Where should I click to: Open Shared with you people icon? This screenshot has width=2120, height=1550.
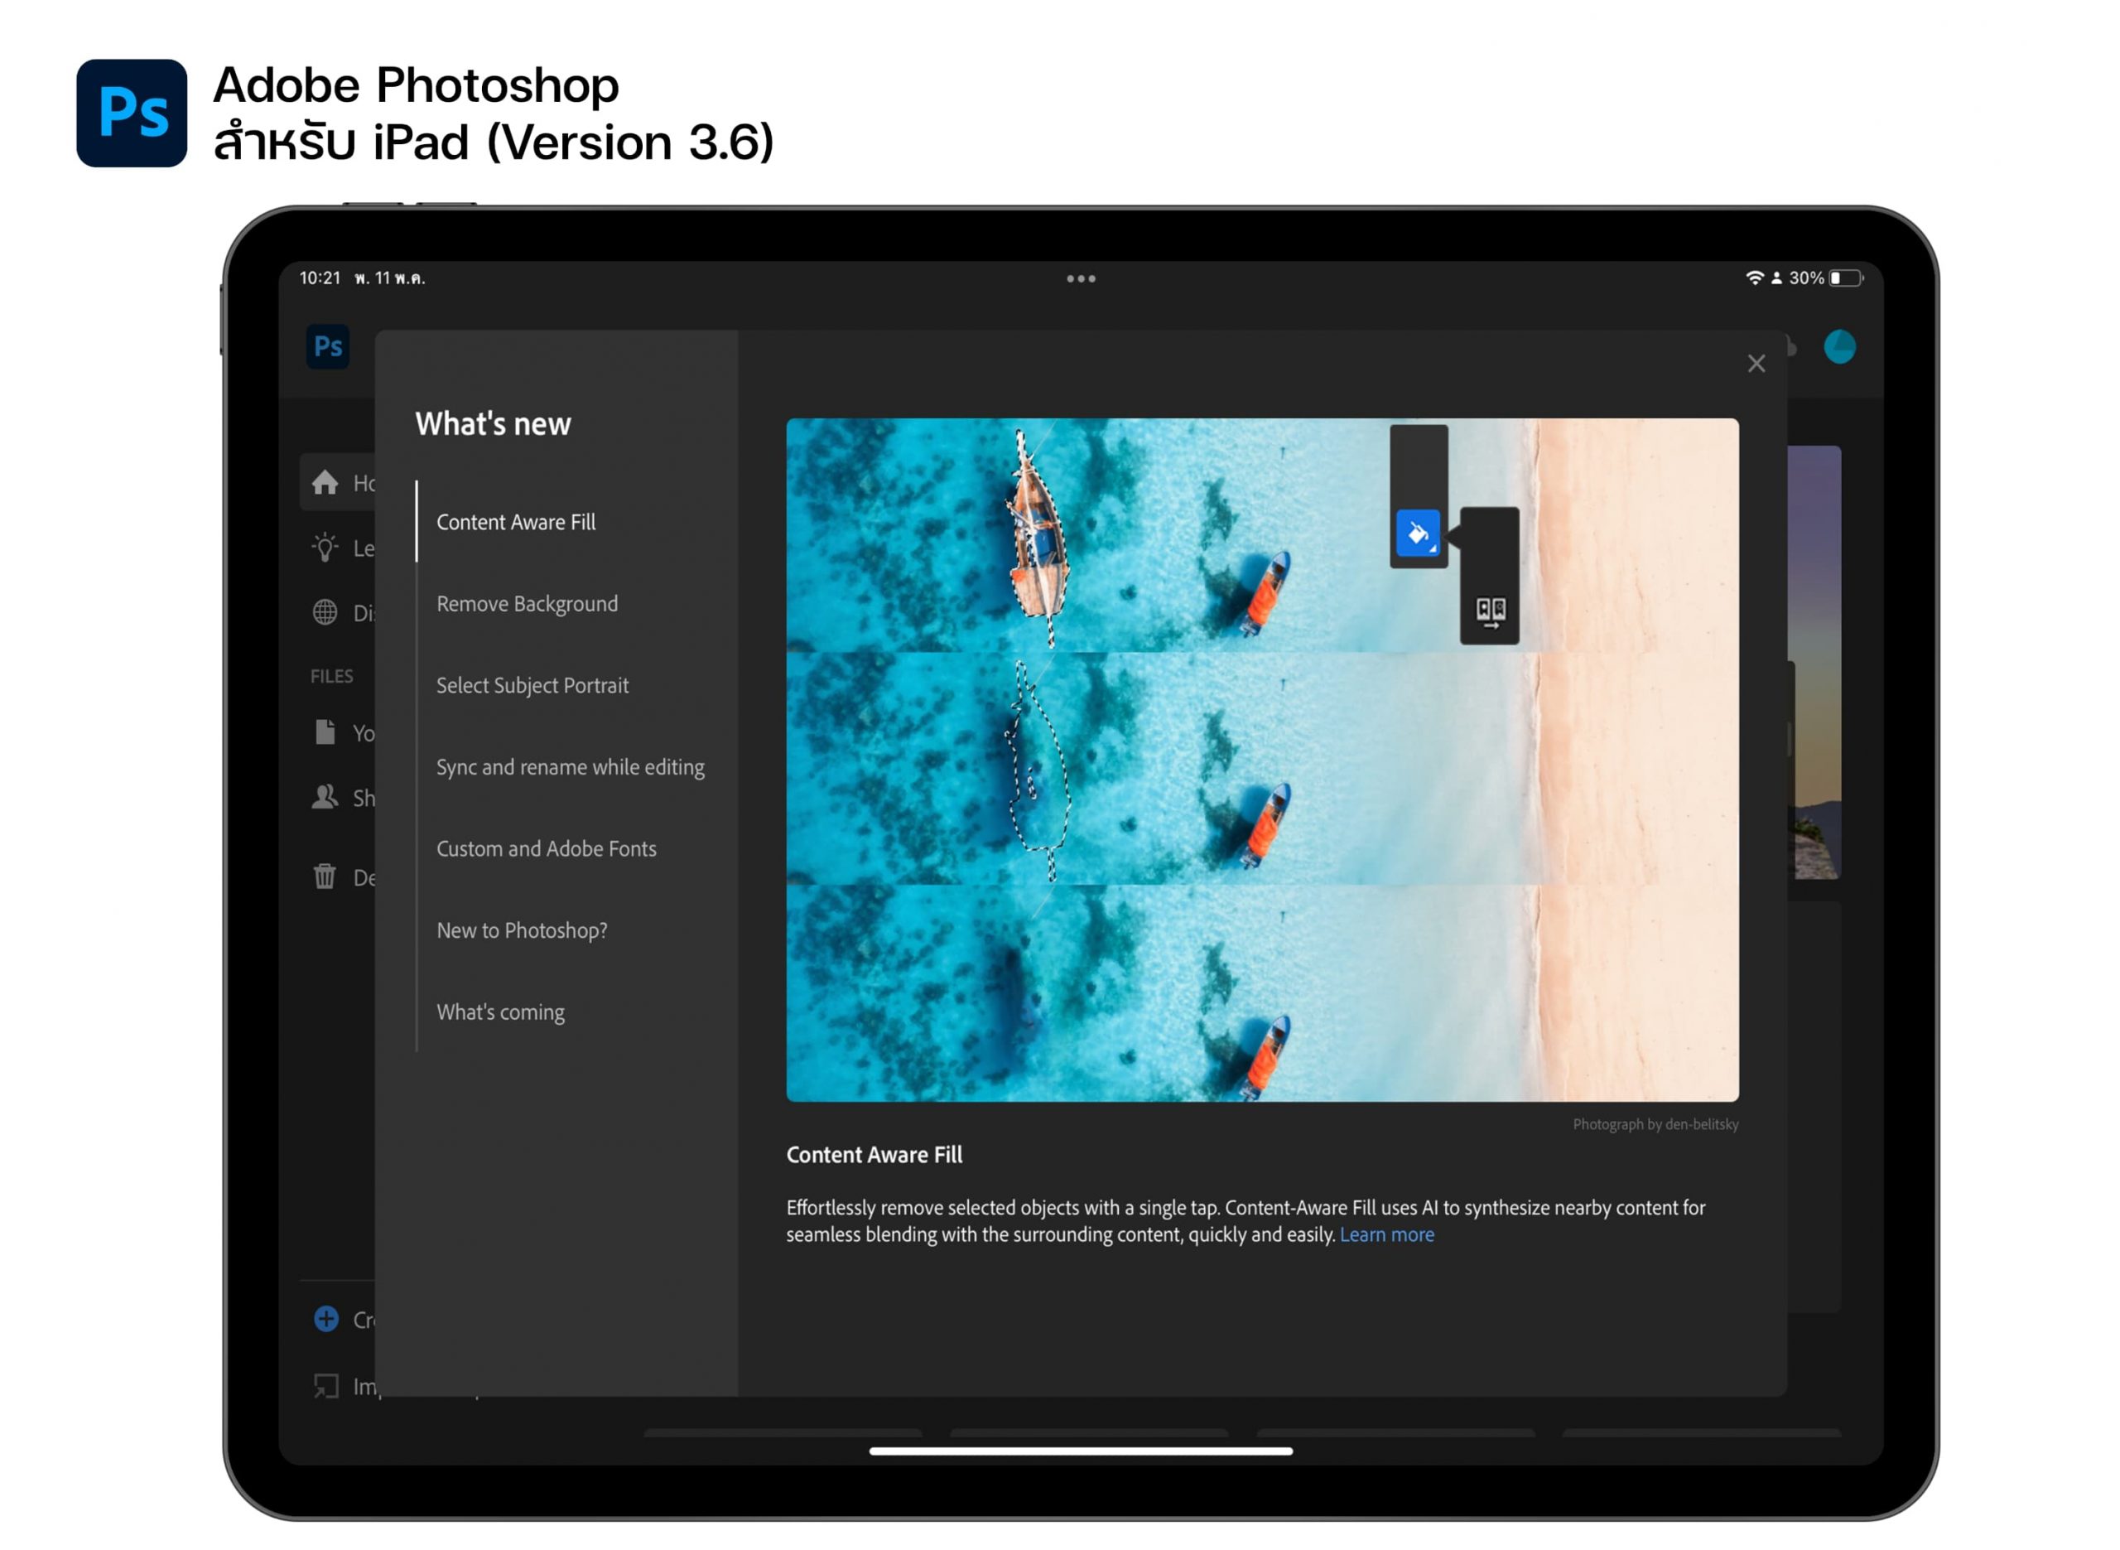(325, 797)
